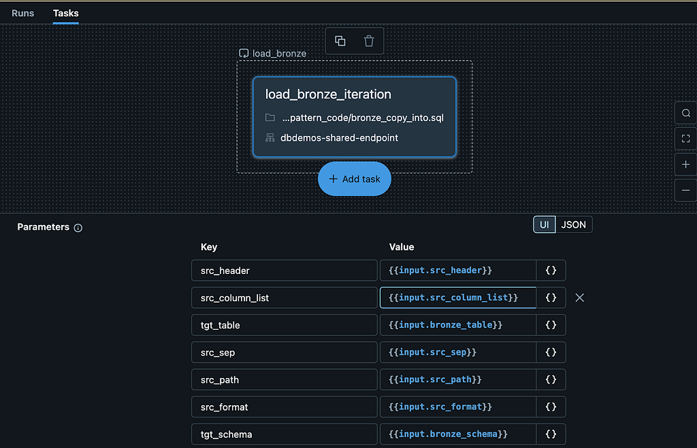Switch parameters view to JSON mode
Image resolution: width=697 pixels, height=448 pixels.
[573, 224]
